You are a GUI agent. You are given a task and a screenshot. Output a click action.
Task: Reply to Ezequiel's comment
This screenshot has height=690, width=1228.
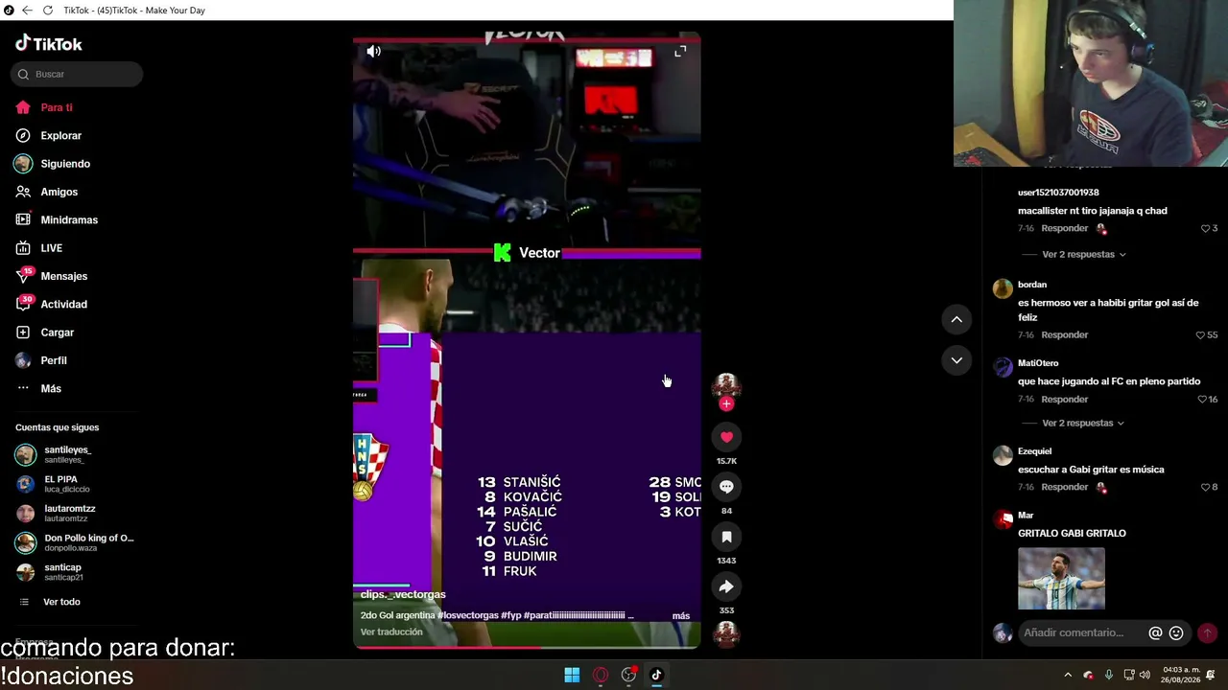pyautogui.click(x=1065, y=487)
